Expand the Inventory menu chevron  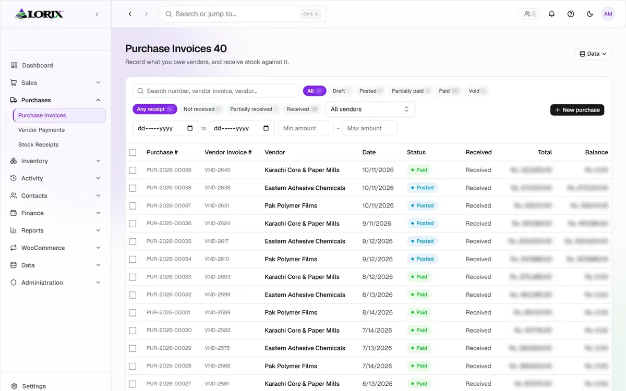(x=98, y=161)
